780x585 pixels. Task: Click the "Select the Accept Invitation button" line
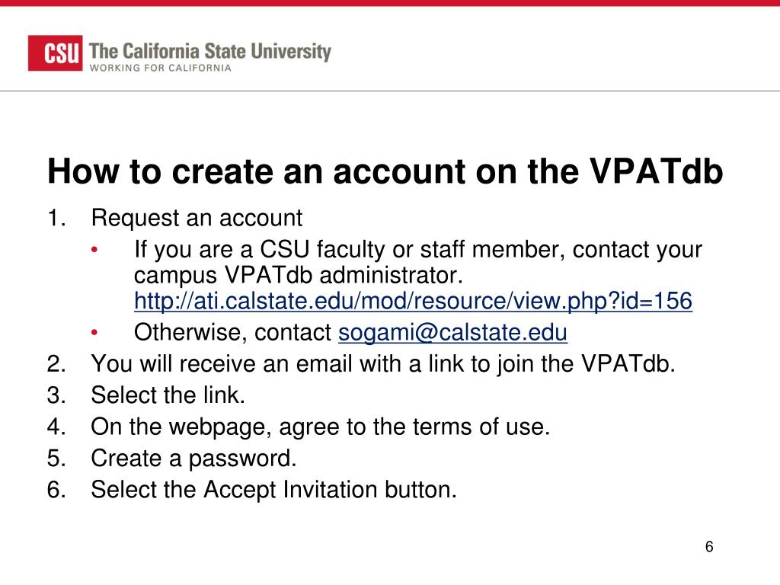click(x=273, y=489)
